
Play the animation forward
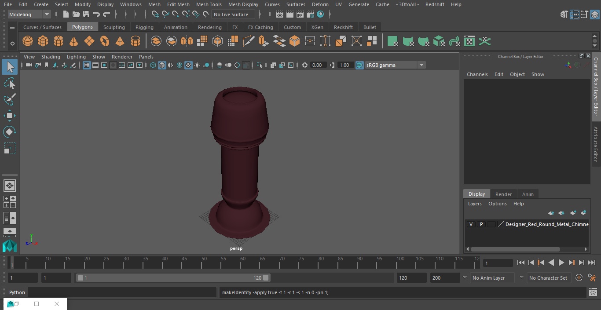(561, 263)
